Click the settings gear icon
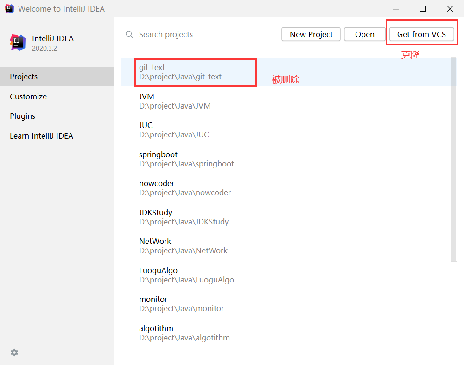The image size is (464, 365). [14, 352]
